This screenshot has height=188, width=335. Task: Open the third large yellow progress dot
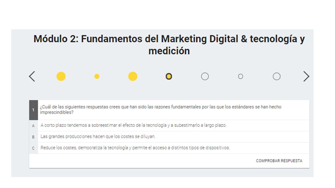pyautogui.click(x=133, y=77)
